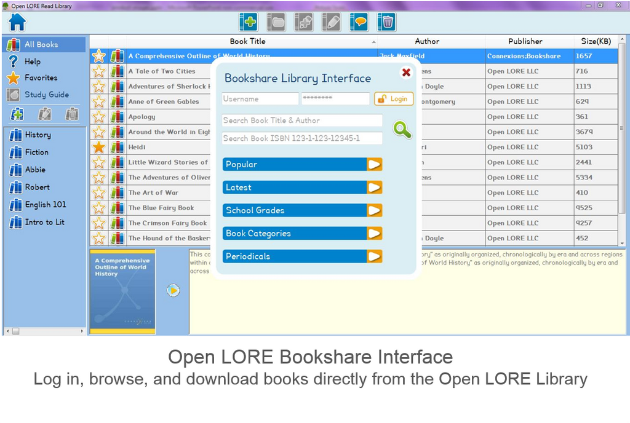Toggle favorite star for Anne of Green Gables
This screenshot has height=423, width=630.
(99, 102)
